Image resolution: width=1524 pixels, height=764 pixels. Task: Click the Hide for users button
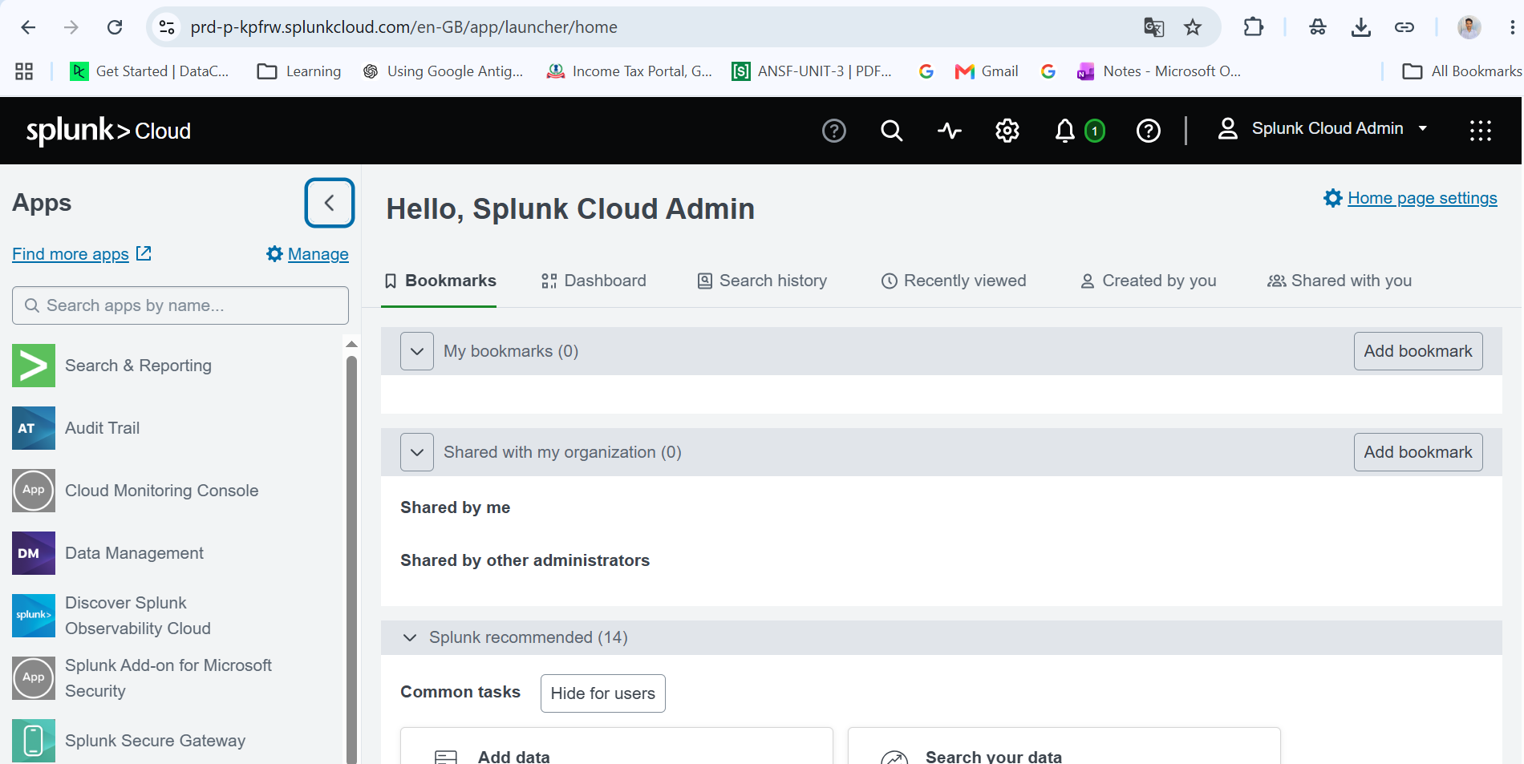(603, 693)
